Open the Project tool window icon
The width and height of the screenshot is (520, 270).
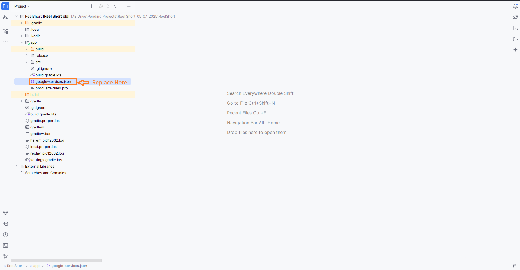tap(5, 6)
